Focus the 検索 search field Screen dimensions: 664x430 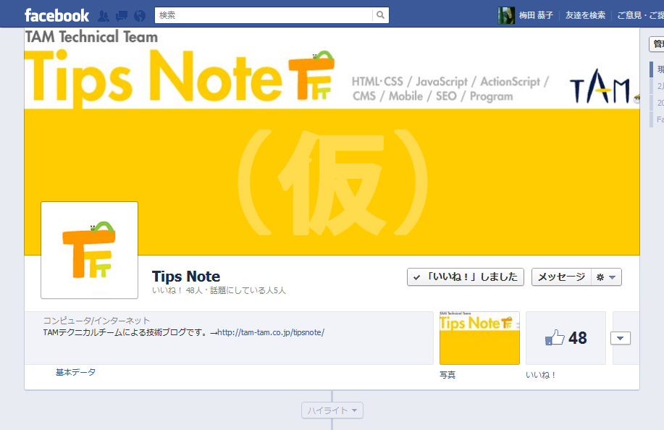click(x=264, y=15)
